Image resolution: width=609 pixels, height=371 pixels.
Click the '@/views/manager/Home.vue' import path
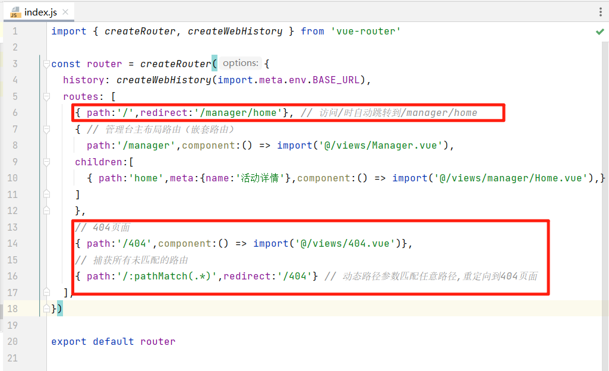[x=511, y=178]
